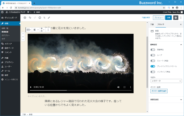Click the 公開 publish button

[x=168, y=18]
